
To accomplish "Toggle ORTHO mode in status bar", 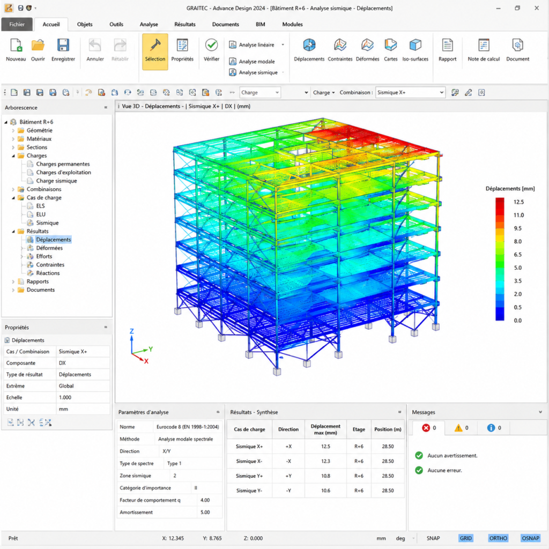I will pos(498,538).
